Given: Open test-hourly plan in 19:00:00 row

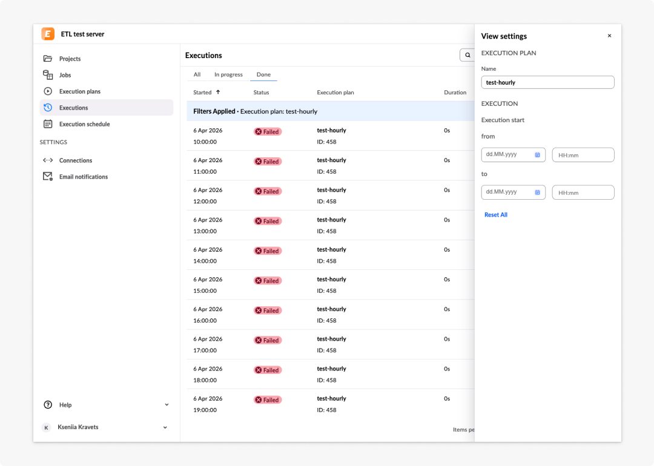Looking at the screenshot, I should [x=332, y=398].
